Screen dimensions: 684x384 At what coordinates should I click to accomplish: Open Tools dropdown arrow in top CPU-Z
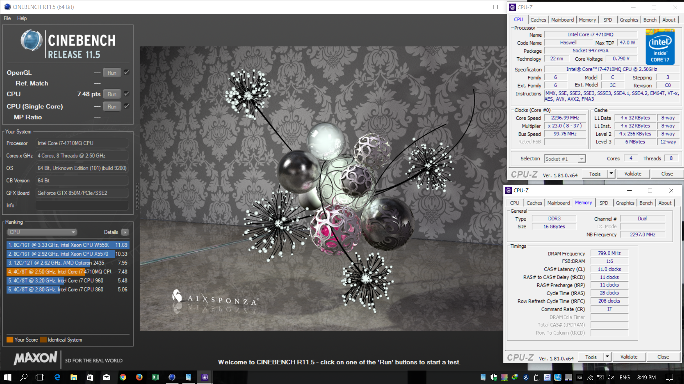point(611,174)
